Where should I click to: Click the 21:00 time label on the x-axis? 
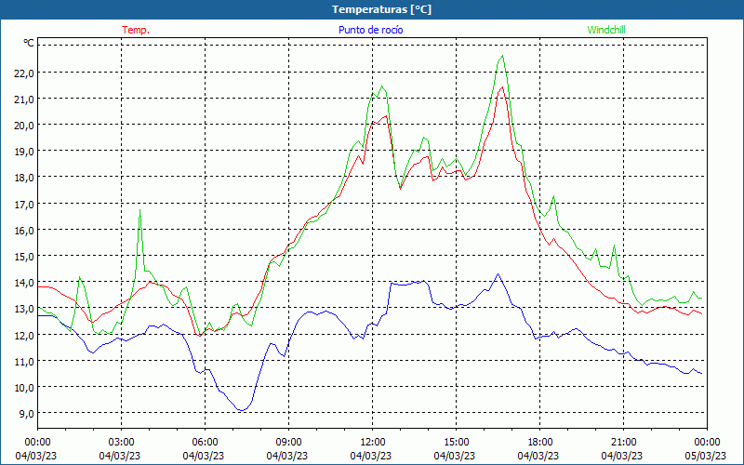623,443
